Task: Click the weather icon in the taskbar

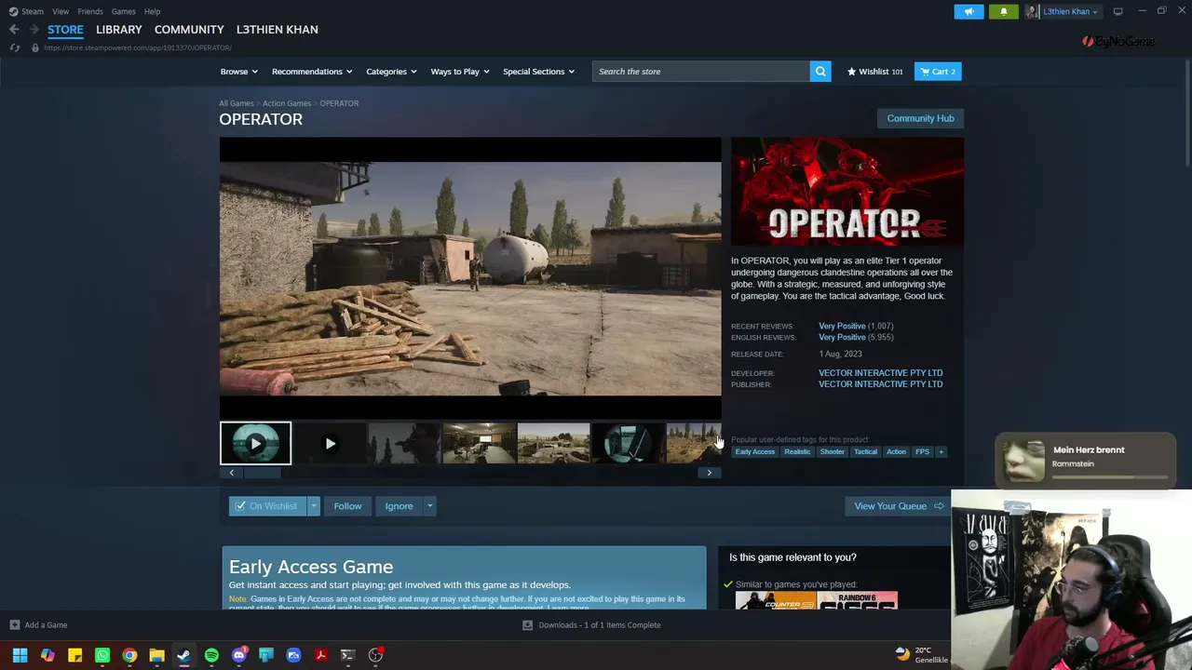Action: tap(901, 654)
